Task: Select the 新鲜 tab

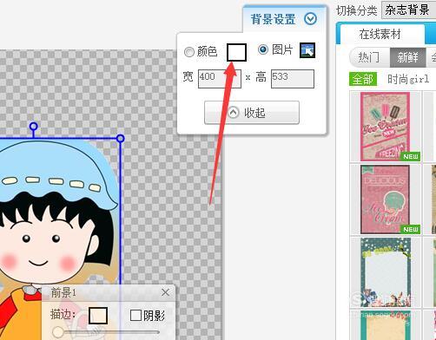Action: click(x=407, y=57)
